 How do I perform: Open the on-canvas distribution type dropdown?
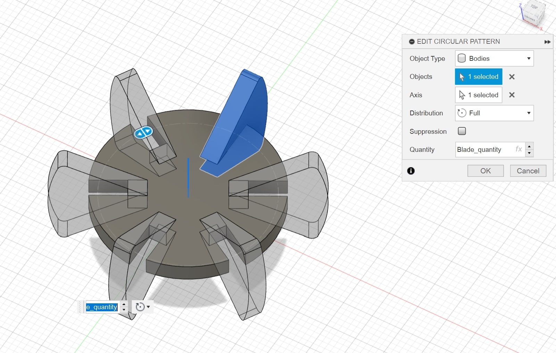(142, 307)
